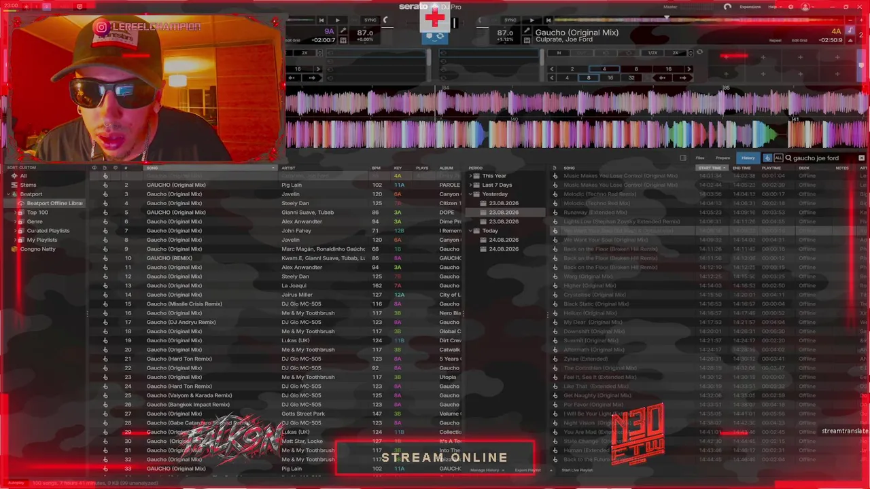Select track 4 Gaucho by Steely Dan
This screenshot has width=870, height=489.
coord(275,203)
